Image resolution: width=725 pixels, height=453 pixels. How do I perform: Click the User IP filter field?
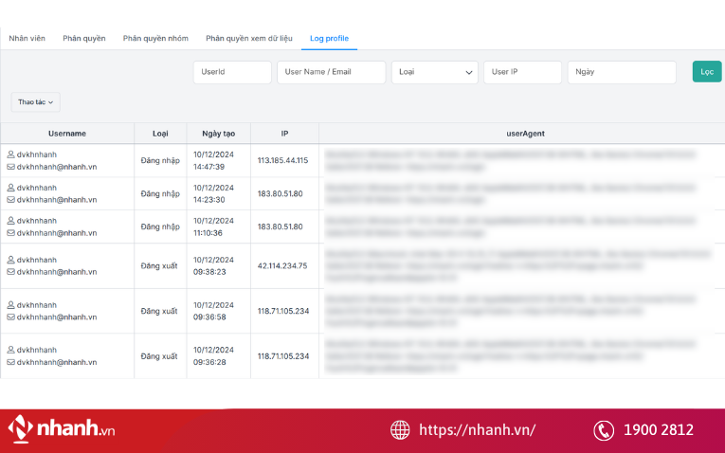[x=522, y=72]
